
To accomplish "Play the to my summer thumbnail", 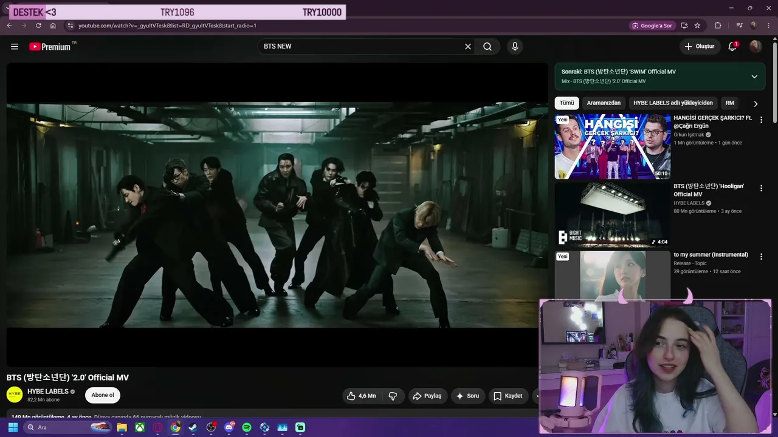I will [612, 275].
